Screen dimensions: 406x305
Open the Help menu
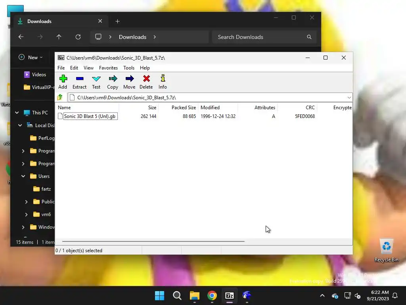[145, 68]
